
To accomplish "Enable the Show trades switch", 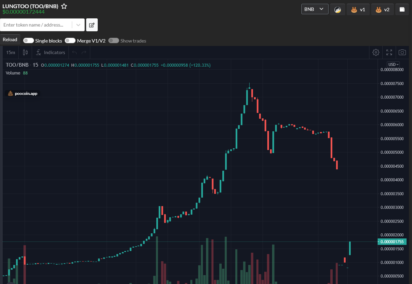I will (113, 40).
